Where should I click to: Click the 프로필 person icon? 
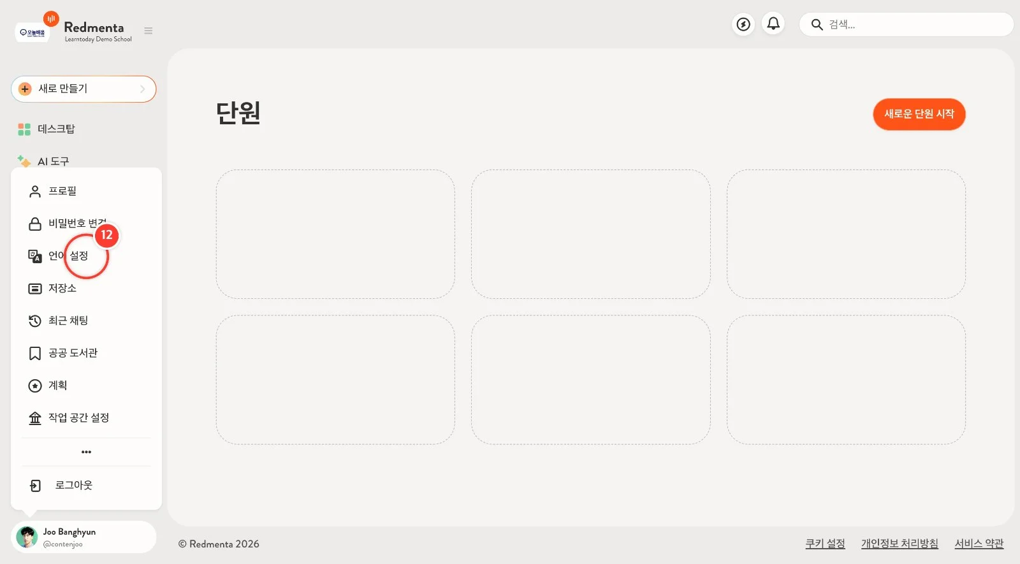click(x=35, y=191)
